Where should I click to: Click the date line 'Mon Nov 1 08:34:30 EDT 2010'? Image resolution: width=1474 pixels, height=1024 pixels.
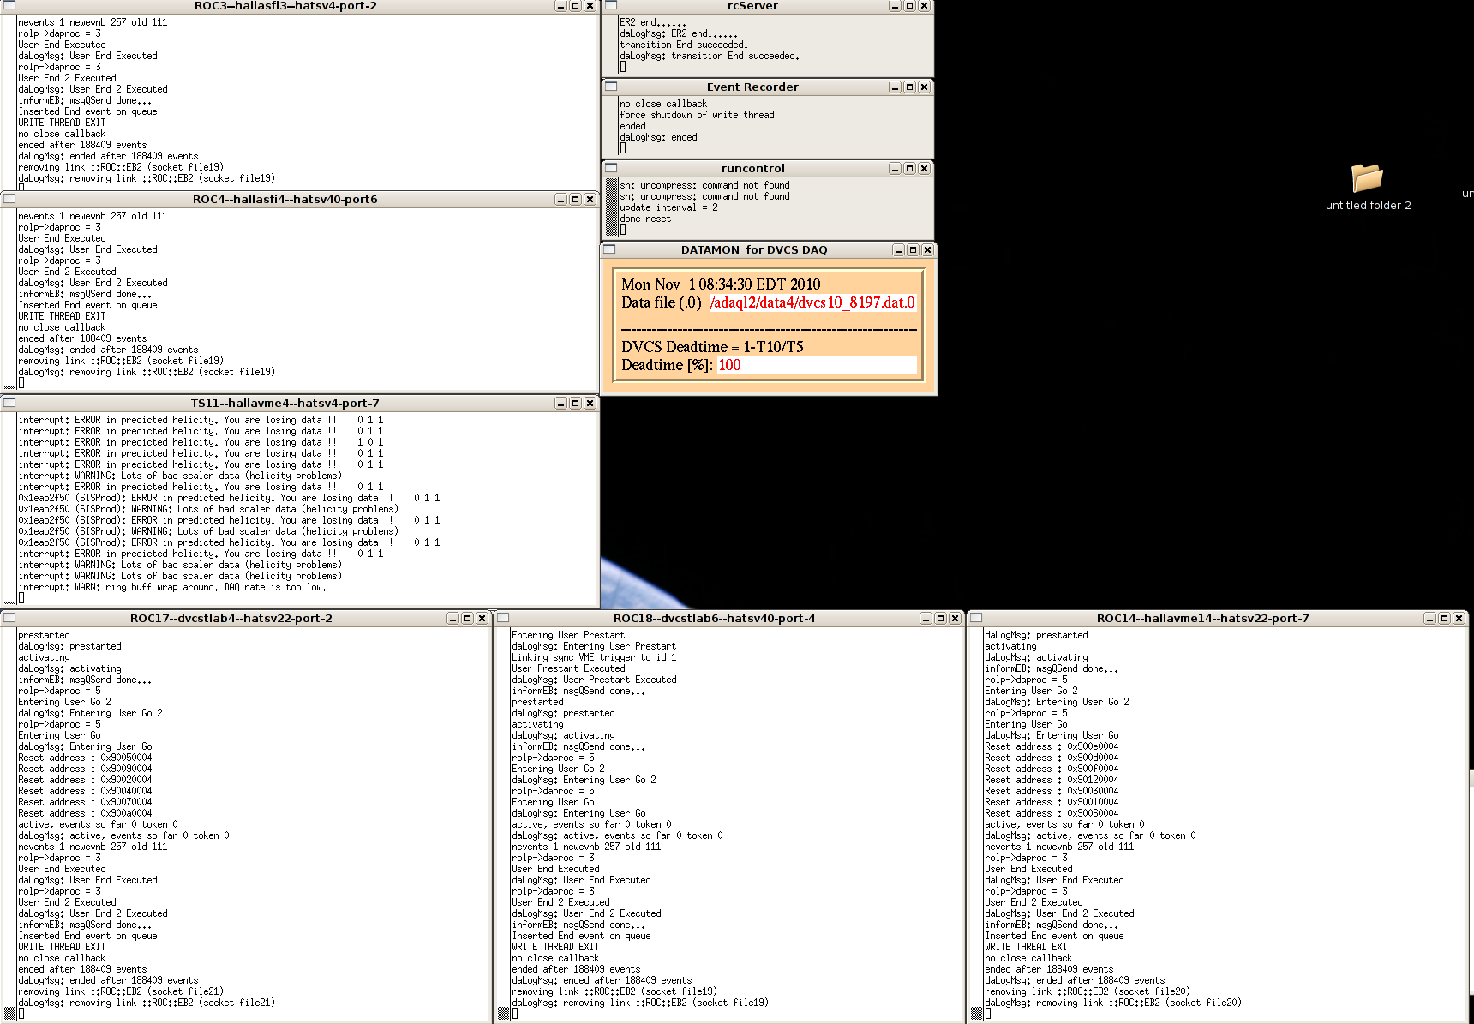click(721, 284)
